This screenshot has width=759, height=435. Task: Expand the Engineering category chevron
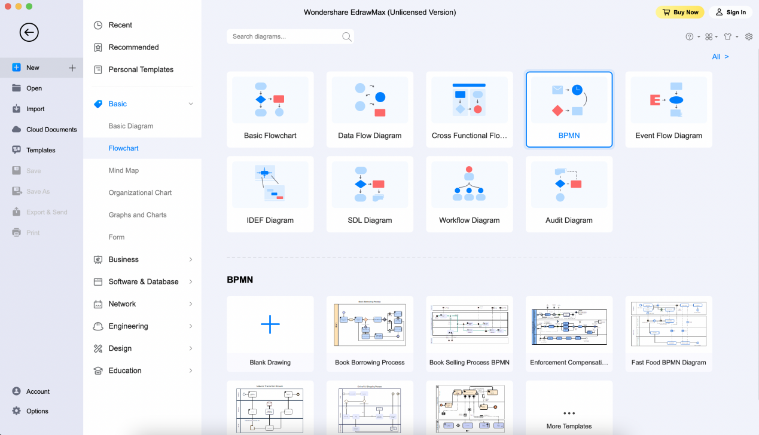[x=191, y=326]
